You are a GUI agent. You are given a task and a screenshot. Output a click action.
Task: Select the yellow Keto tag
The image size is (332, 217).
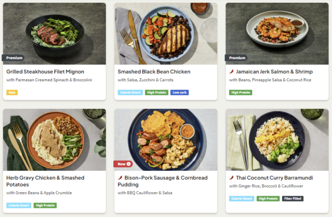12,93
